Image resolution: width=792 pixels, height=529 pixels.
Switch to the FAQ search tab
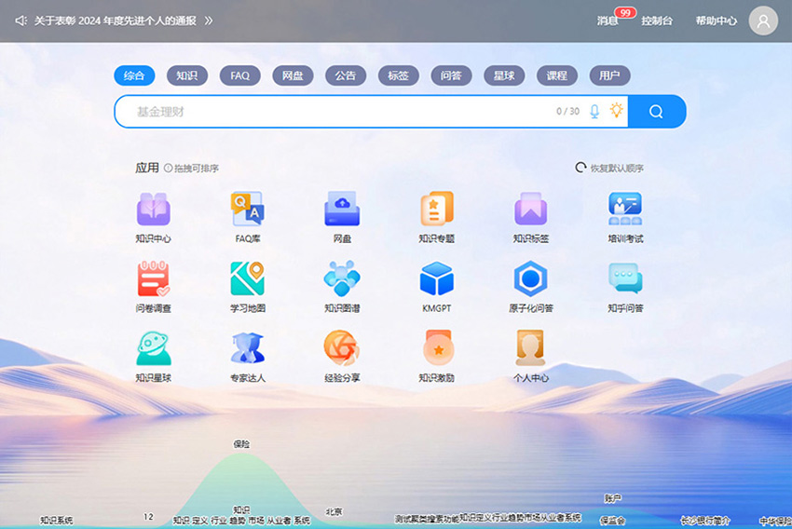pos(239,75)
